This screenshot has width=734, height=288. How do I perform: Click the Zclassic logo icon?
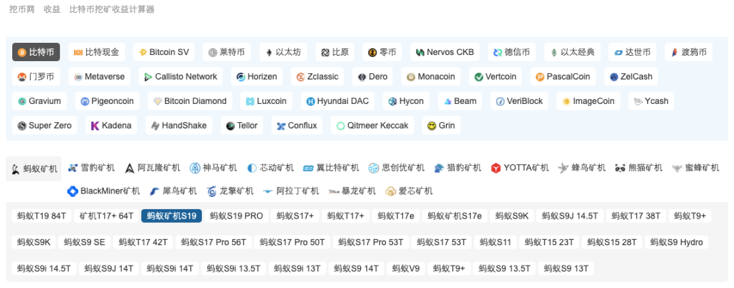300,77
